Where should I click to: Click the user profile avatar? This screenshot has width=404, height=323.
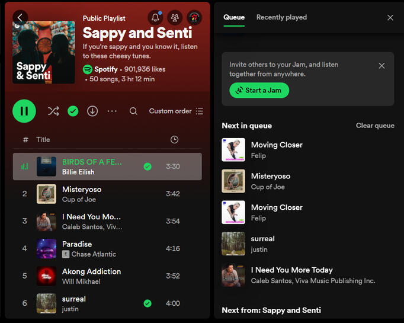[194, 18]
